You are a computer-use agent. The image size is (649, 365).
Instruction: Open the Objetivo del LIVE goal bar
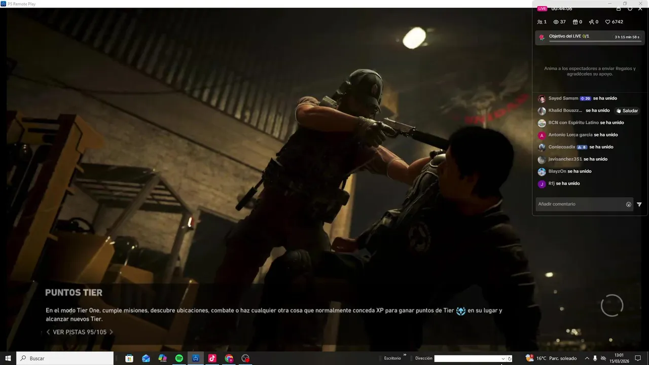point(590,38)
